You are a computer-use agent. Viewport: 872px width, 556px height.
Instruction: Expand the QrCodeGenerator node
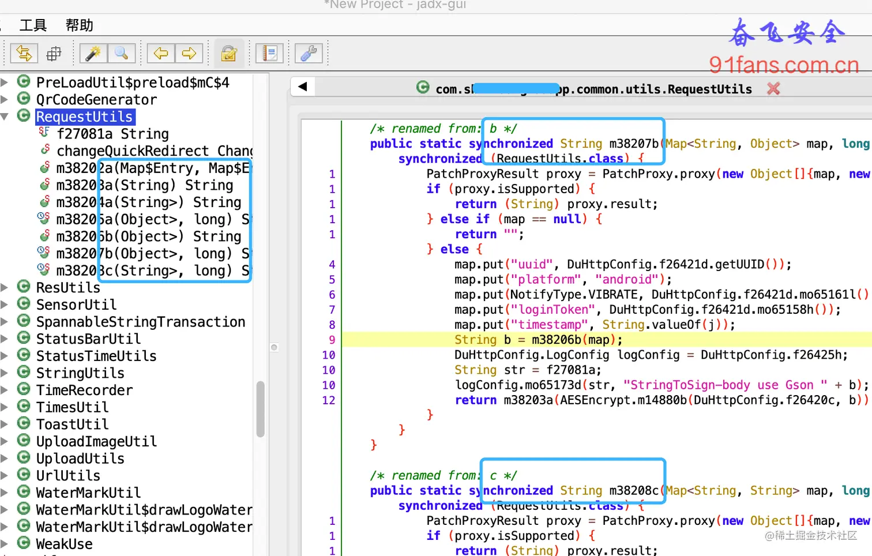(5, 99)
